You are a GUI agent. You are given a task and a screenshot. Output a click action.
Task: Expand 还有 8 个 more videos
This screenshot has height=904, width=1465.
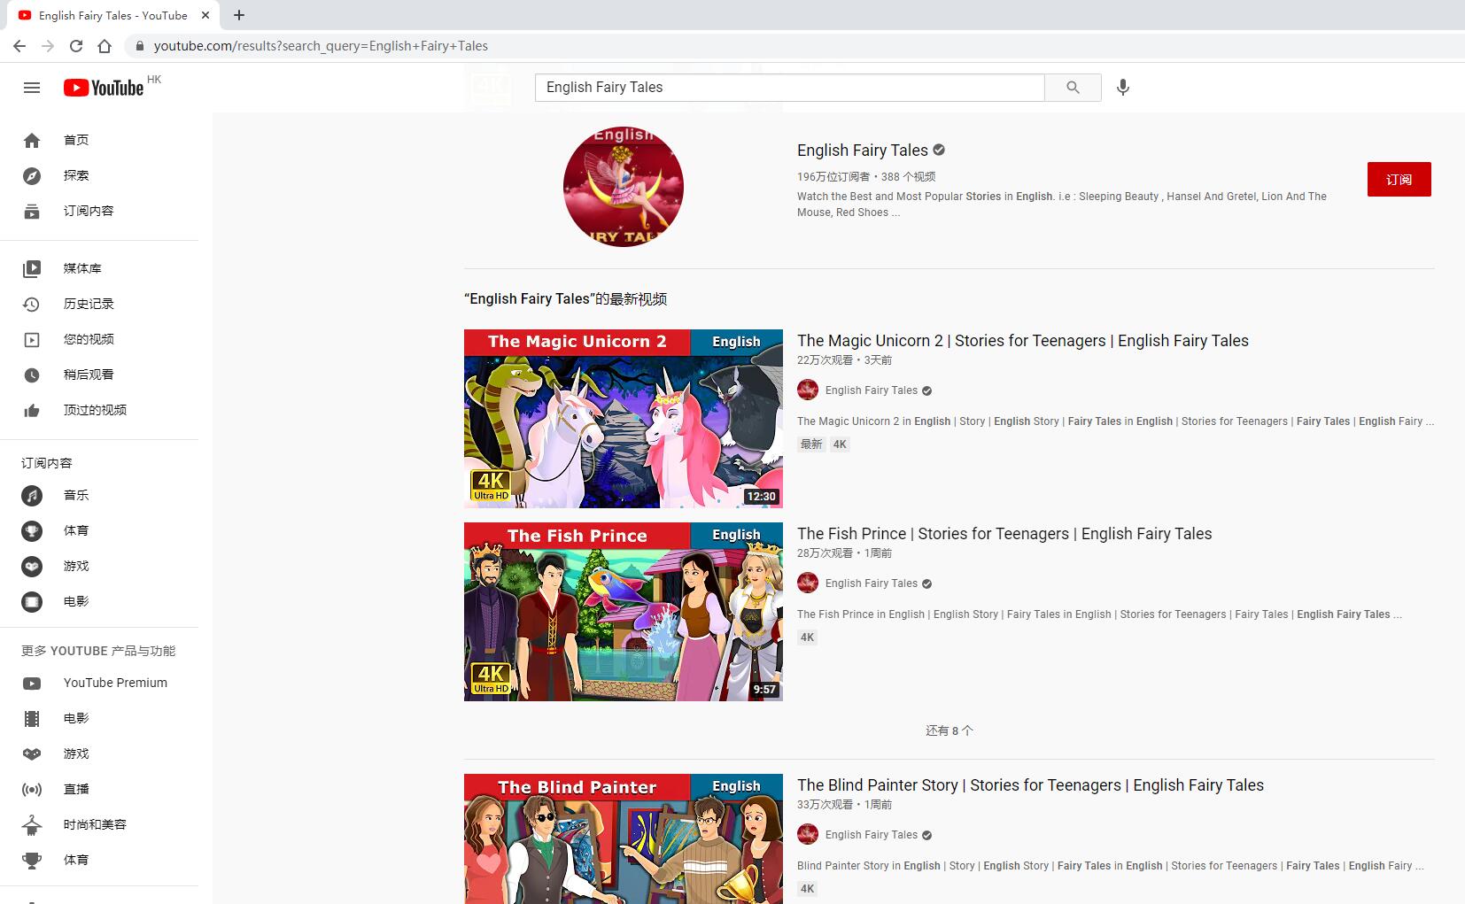[x=949, y=730]
